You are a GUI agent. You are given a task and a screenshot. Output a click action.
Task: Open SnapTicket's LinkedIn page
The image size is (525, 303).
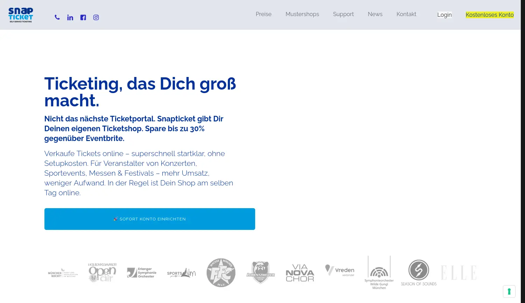(70, 17)
